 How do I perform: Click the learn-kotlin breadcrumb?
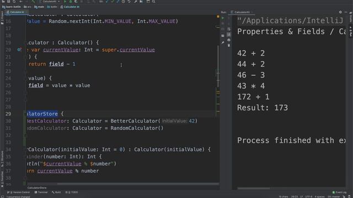click(x=11, y=7)
